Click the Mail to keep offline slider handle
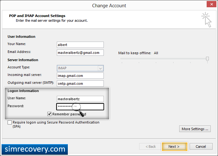The image size is (218, 156). click(x=207, y=59)
